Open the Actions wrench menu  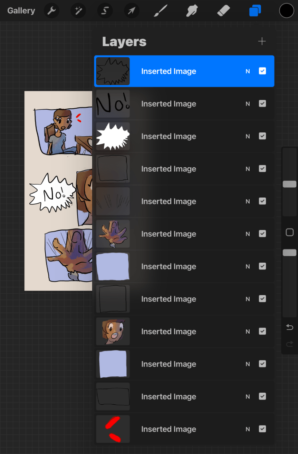pos(52,11)
